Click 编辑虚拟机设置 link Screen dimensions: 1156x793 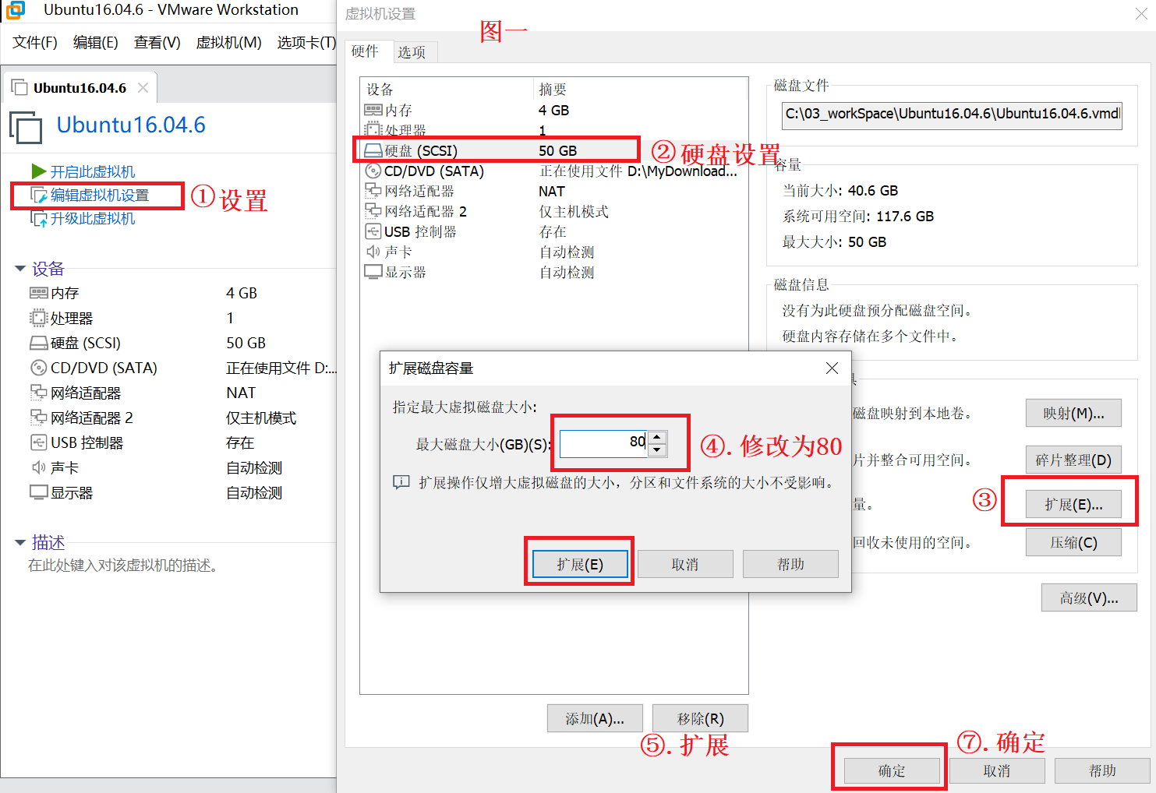tap(100, 196)
